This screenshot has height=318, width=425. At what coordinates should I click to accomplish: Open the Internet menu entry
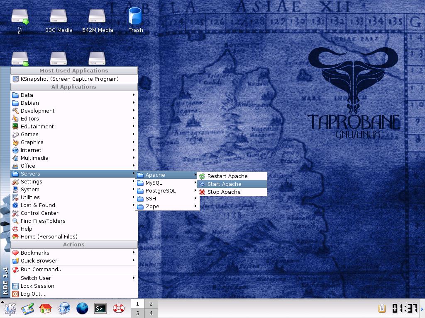[x=74, y=150]
